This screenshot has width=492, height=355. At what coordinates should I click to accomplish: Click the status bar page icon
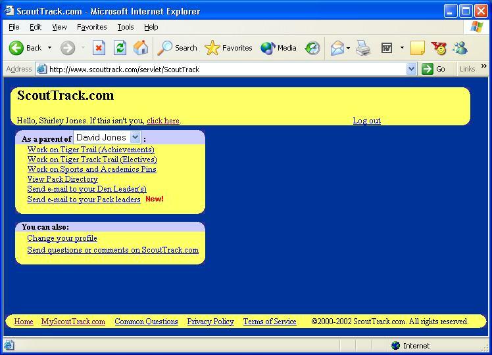coord(9,345)
